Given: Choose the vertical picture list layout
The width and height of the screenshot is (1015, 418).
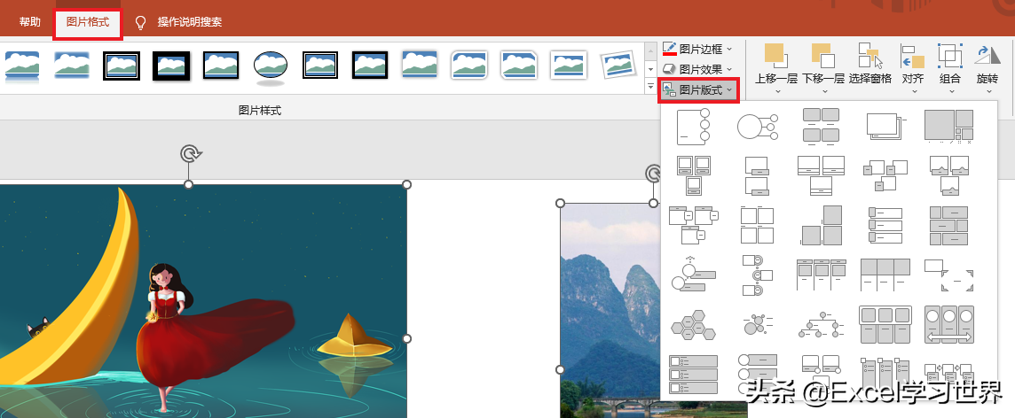Looking at the screenshot, I should coord(693,374).
